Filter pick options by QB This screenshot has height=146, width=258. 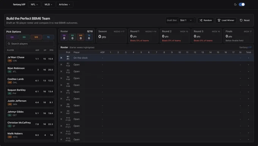[12, 37]
